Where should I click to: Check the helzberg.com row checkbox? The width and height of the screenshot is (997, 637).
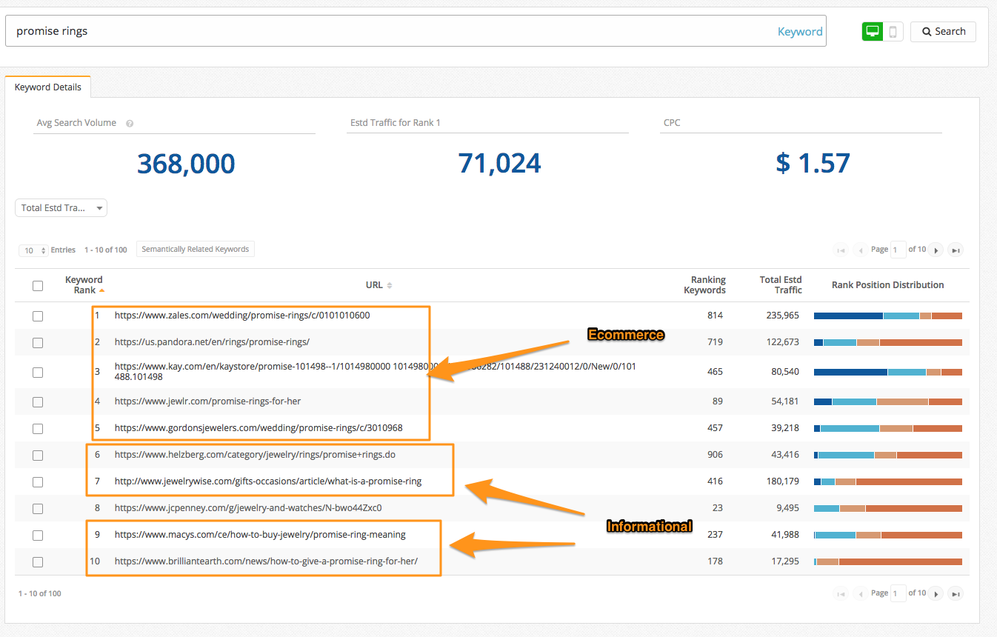pos(38,456)
